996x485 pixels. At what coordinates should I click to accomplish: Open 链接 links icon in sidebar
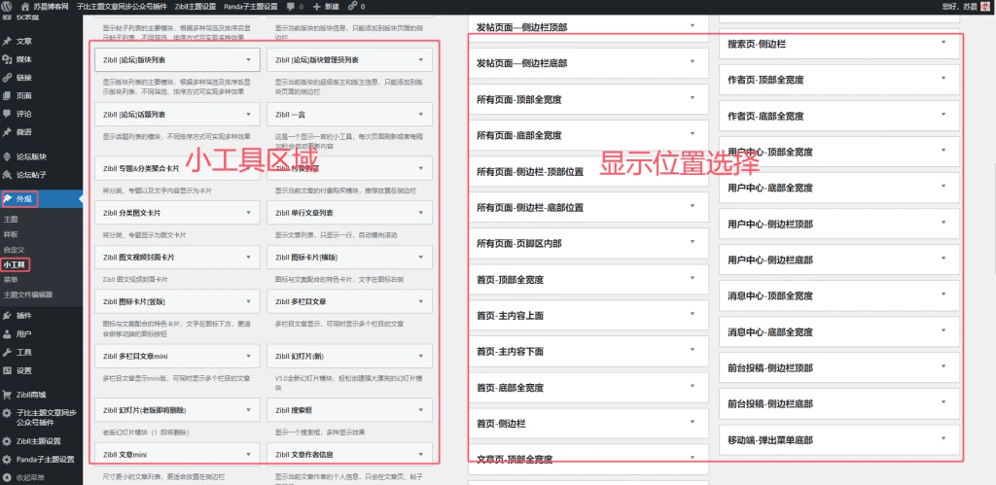(7, 78)
